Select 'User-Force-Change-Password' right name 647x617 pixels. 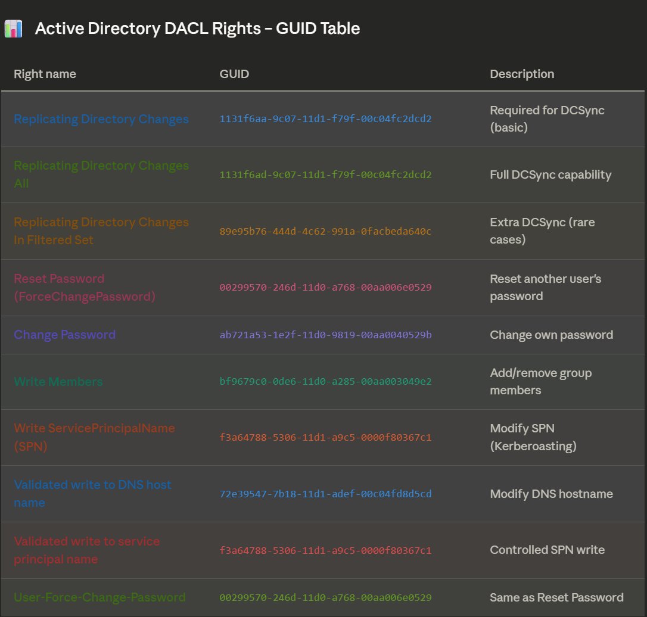(99, 597)
